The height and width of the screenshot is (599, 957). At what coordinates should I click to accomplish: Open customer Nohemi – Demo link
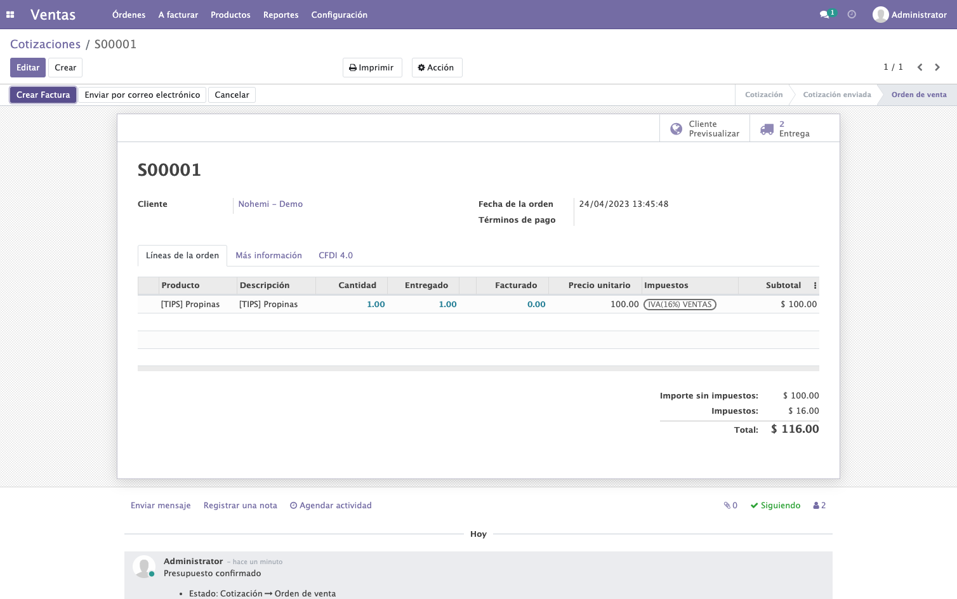270,204
